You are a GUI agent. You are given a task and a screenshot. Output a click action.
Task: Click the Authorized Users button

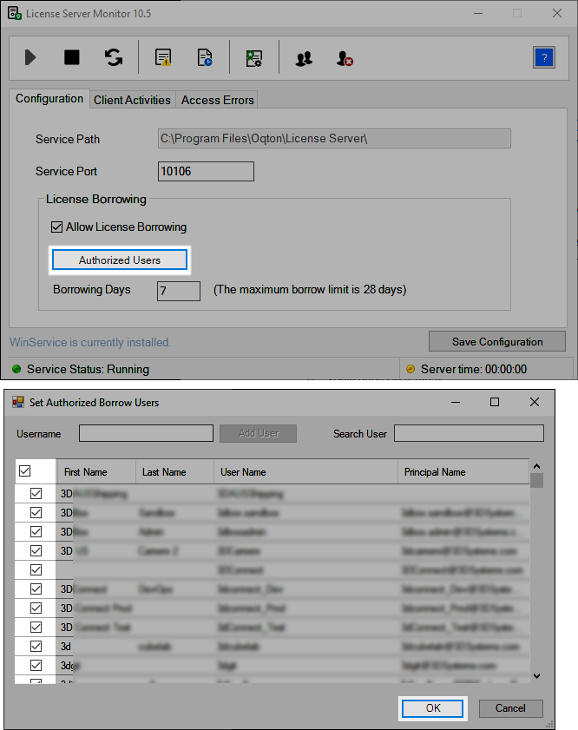point(120,260)
